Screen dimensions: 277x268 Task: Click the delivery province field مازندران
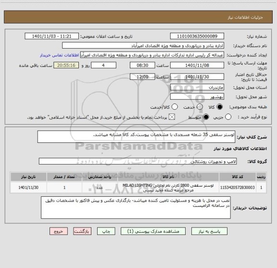197,88
